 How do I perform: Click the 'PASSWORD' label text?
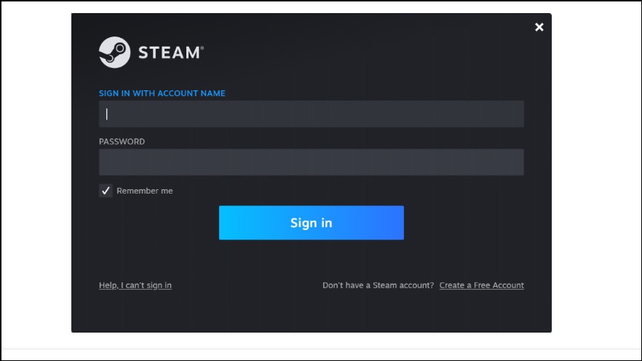(x=122, y=142)
